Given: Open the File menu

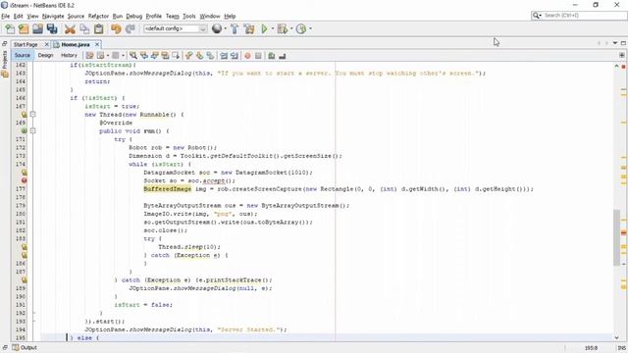Looking at the screenshot, I should click(x=5, y=16).
